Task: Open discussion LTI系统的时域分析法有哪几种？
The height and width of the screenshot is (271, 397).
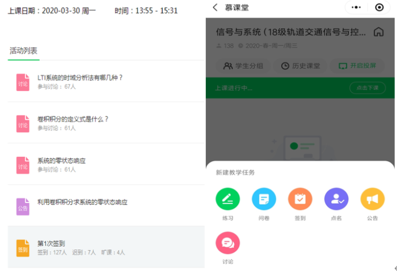Action: coord(80,78)
